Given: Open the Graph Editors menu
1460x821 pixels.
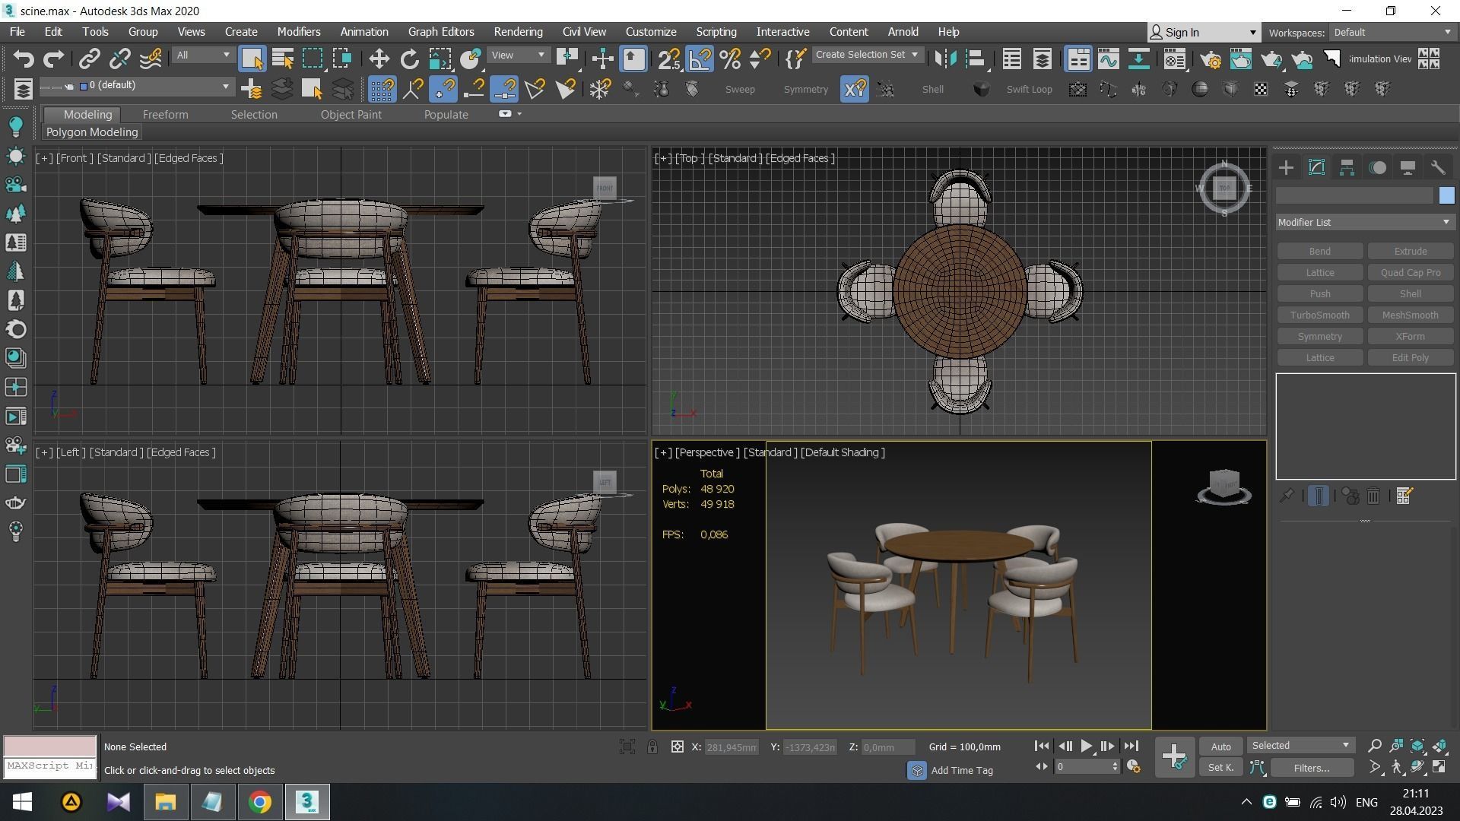Looking at the screenshot, I should click(441, 32).
